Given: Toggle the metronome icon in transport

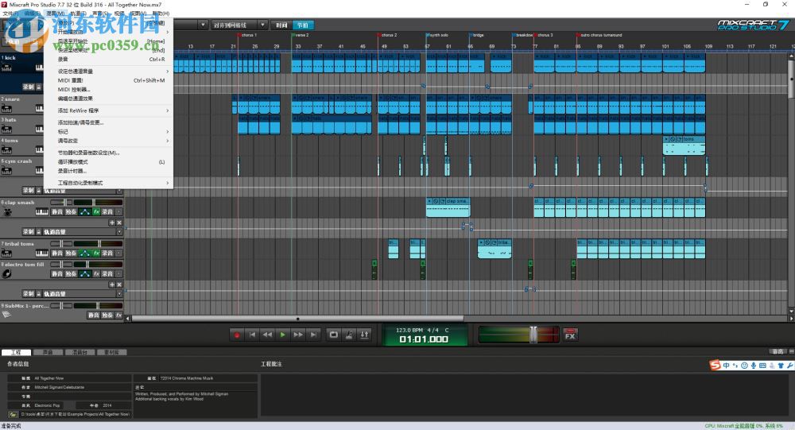Looking at the screenshot, I should coord(349,335).
